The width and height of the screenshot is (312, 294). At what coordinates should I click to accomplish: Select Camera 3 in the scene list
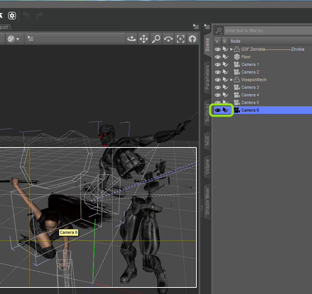pyautogui.click(x=250, y=87)
